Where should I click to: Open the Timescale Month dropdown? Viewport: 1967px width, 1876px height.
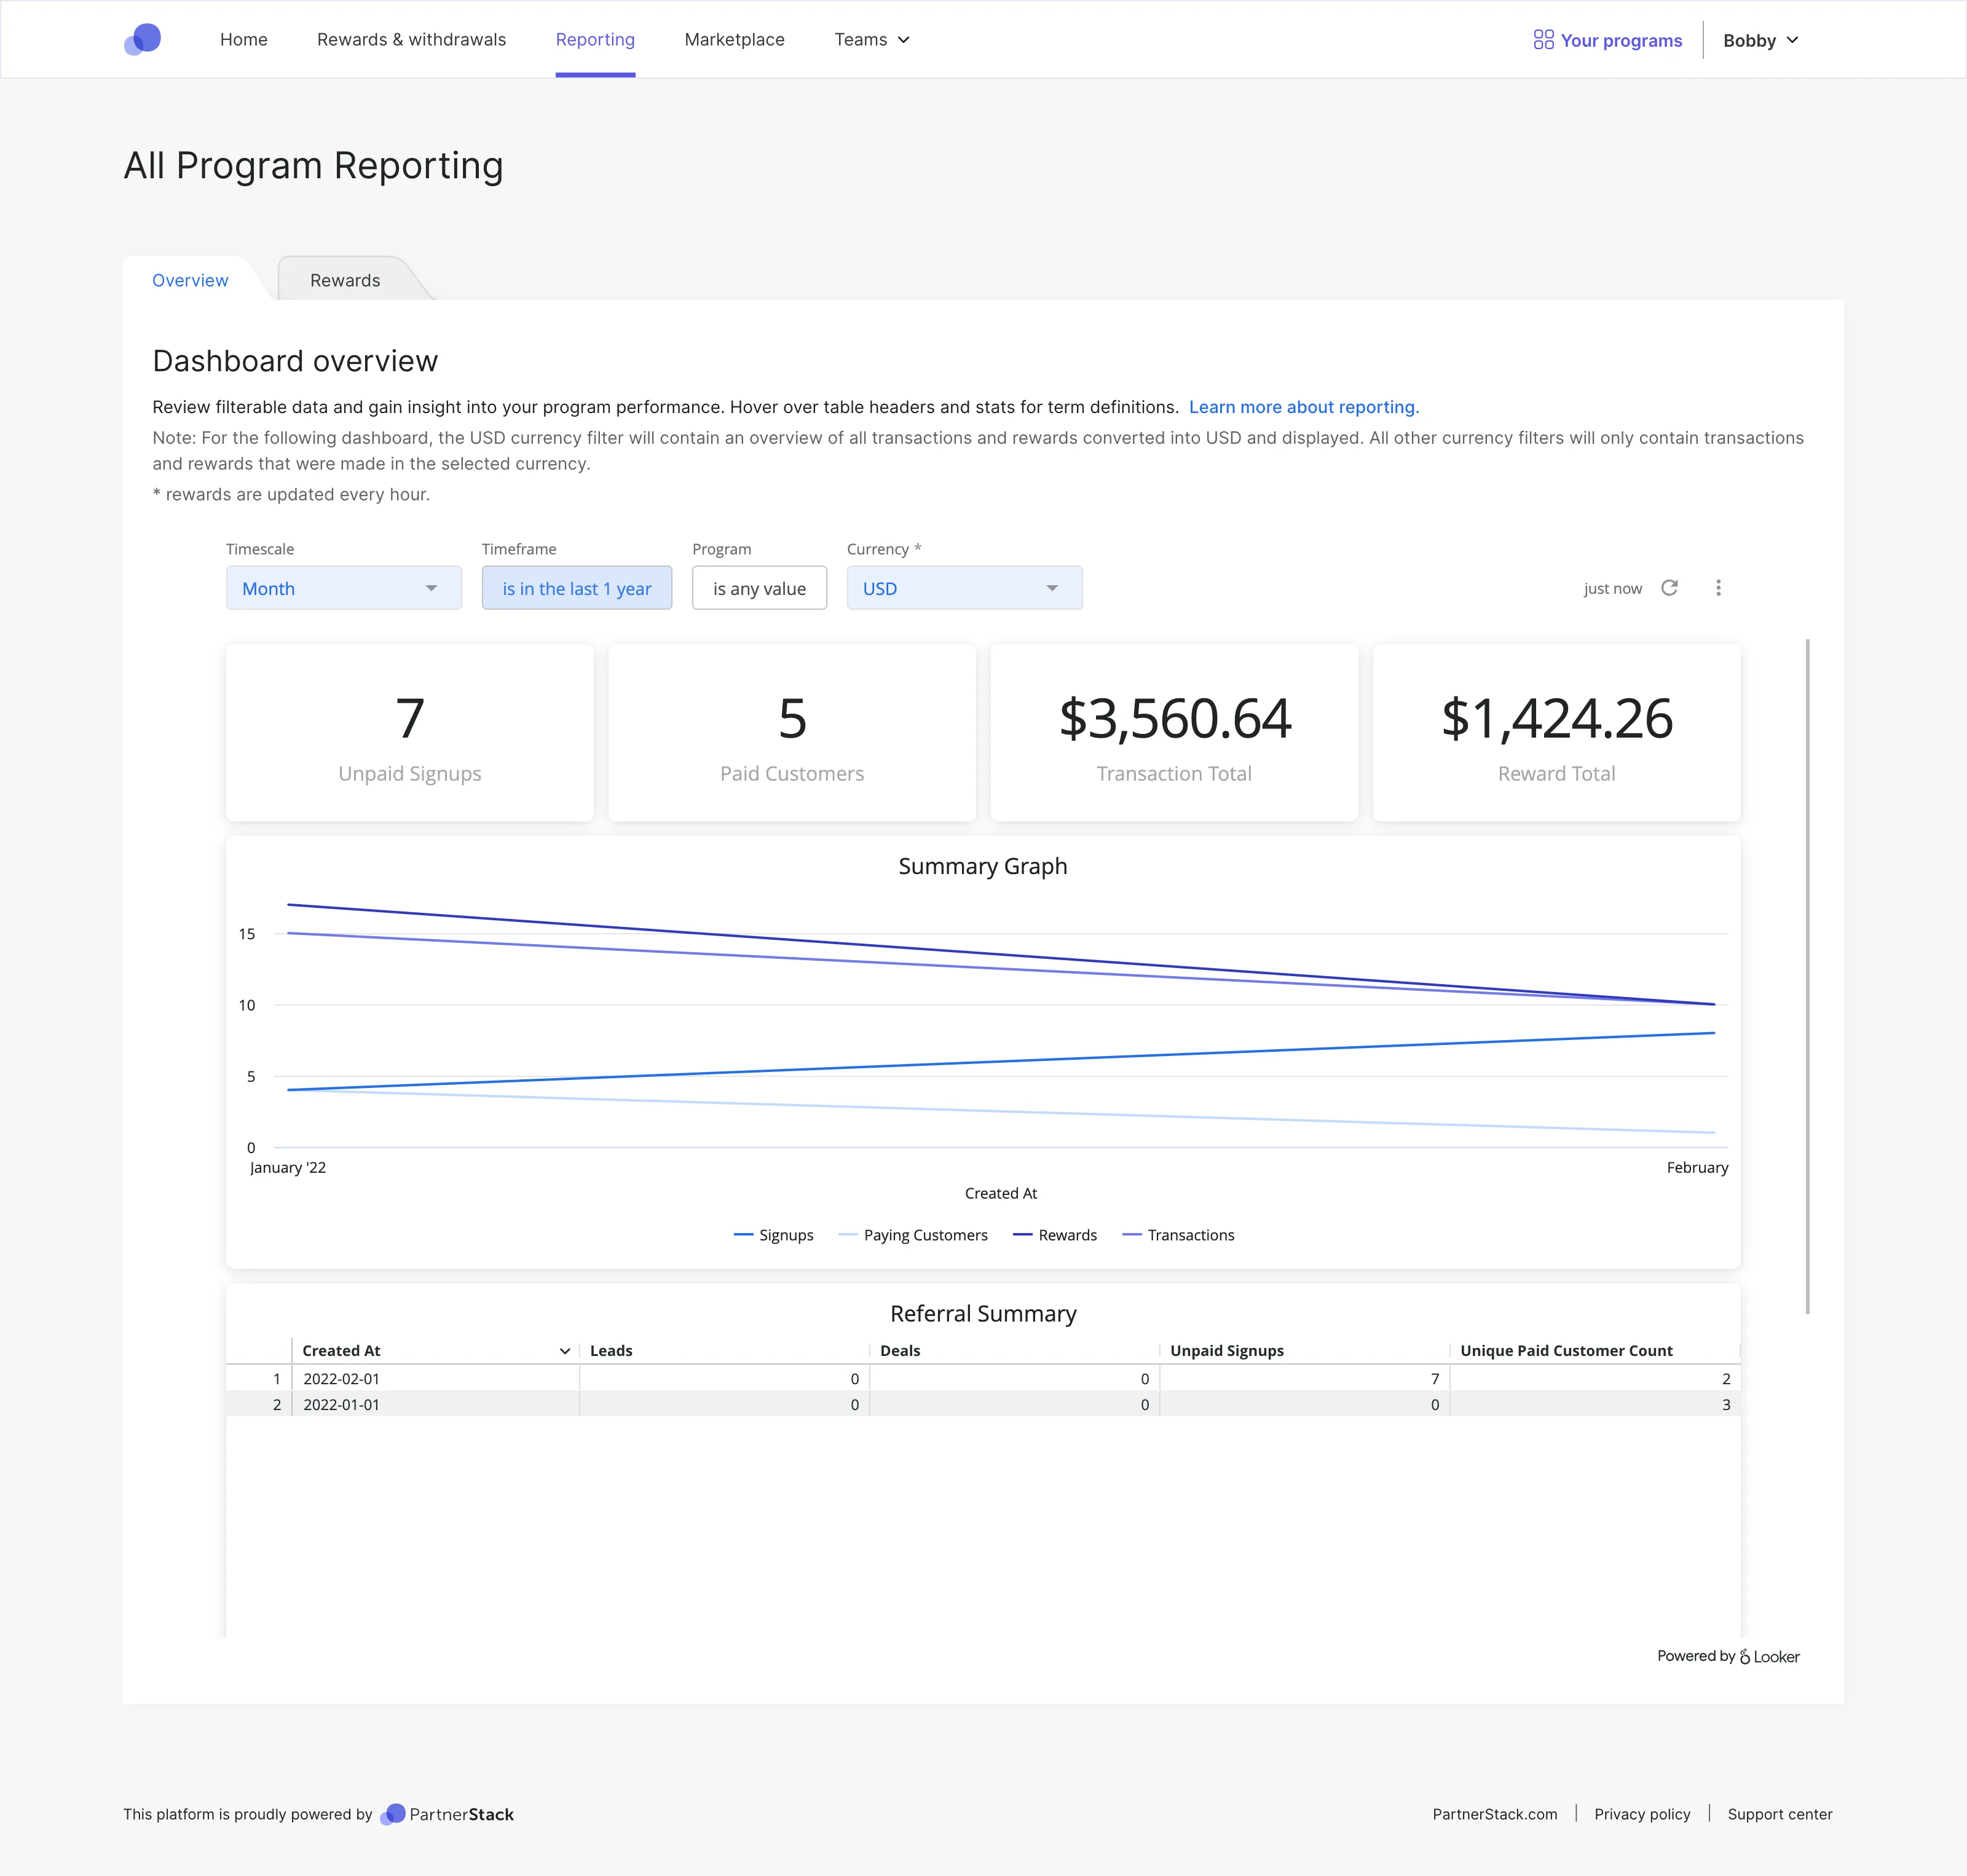(x=343, y=588)
